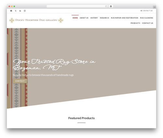Open the Facebook social icon
163x138 pixels.
pos(11,11)
